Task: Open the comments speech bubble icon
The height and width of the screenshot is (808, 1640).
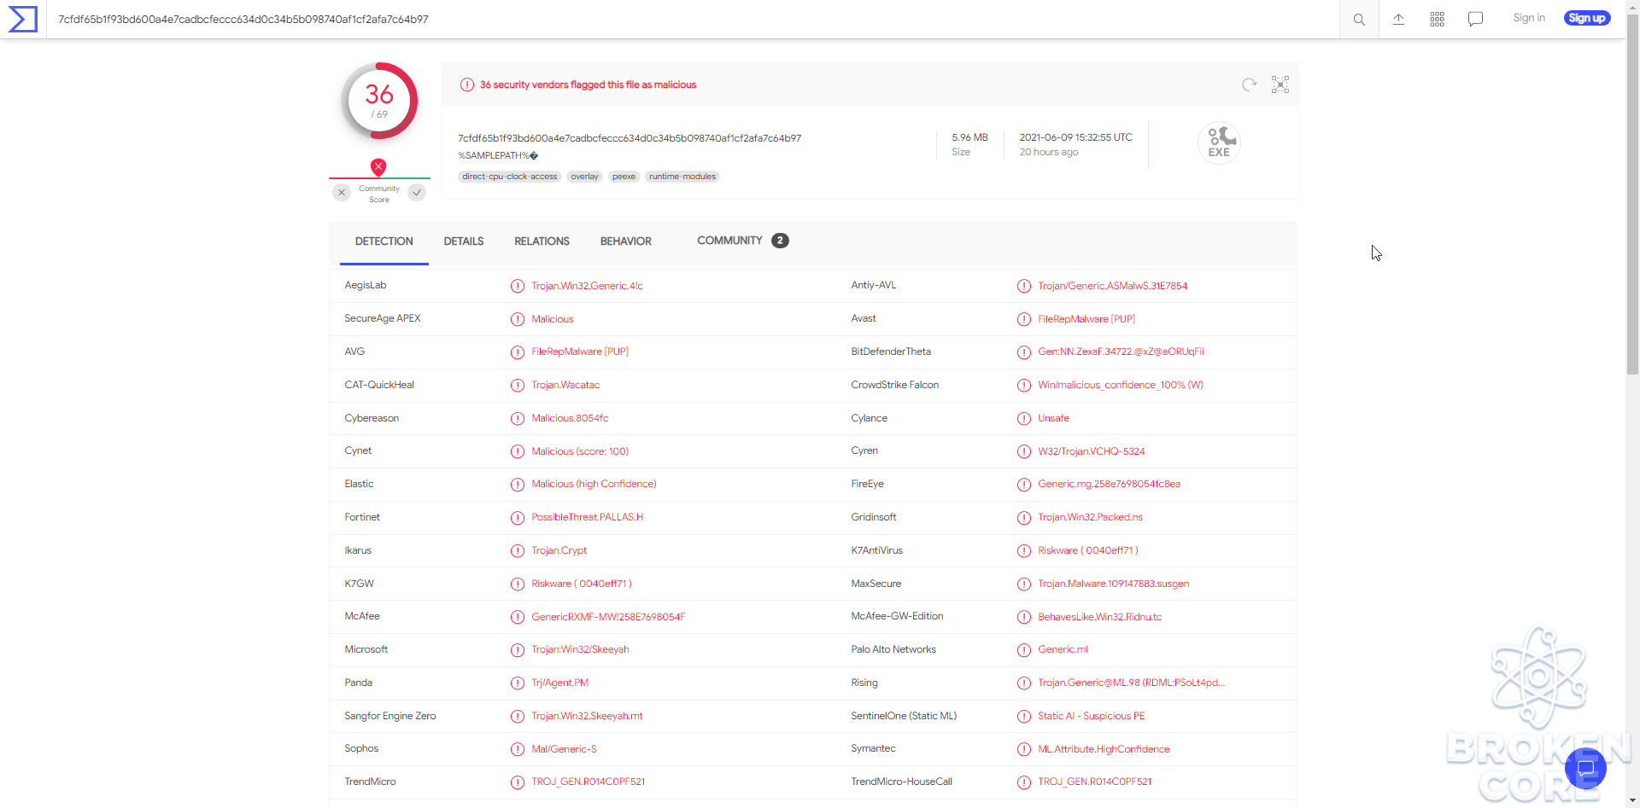Action: (x=1475, y=19)
